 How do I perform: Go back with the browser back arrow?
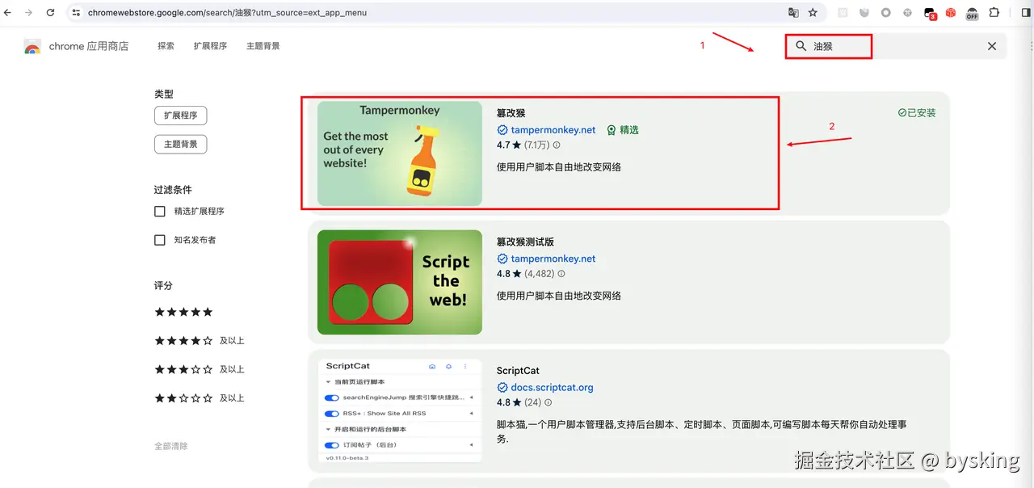point(8,13)
